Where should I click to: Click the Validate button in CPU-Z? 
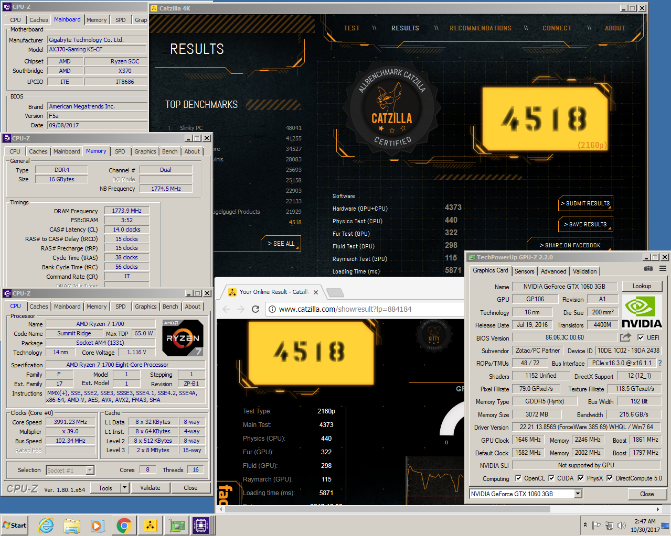click(x=150, y=488)
